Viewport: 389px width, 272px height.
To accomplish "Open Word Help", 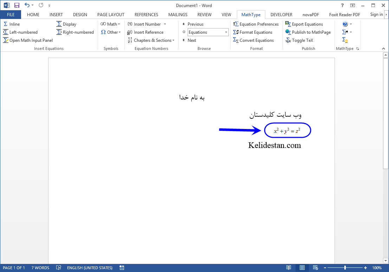I will click(342, 5).
